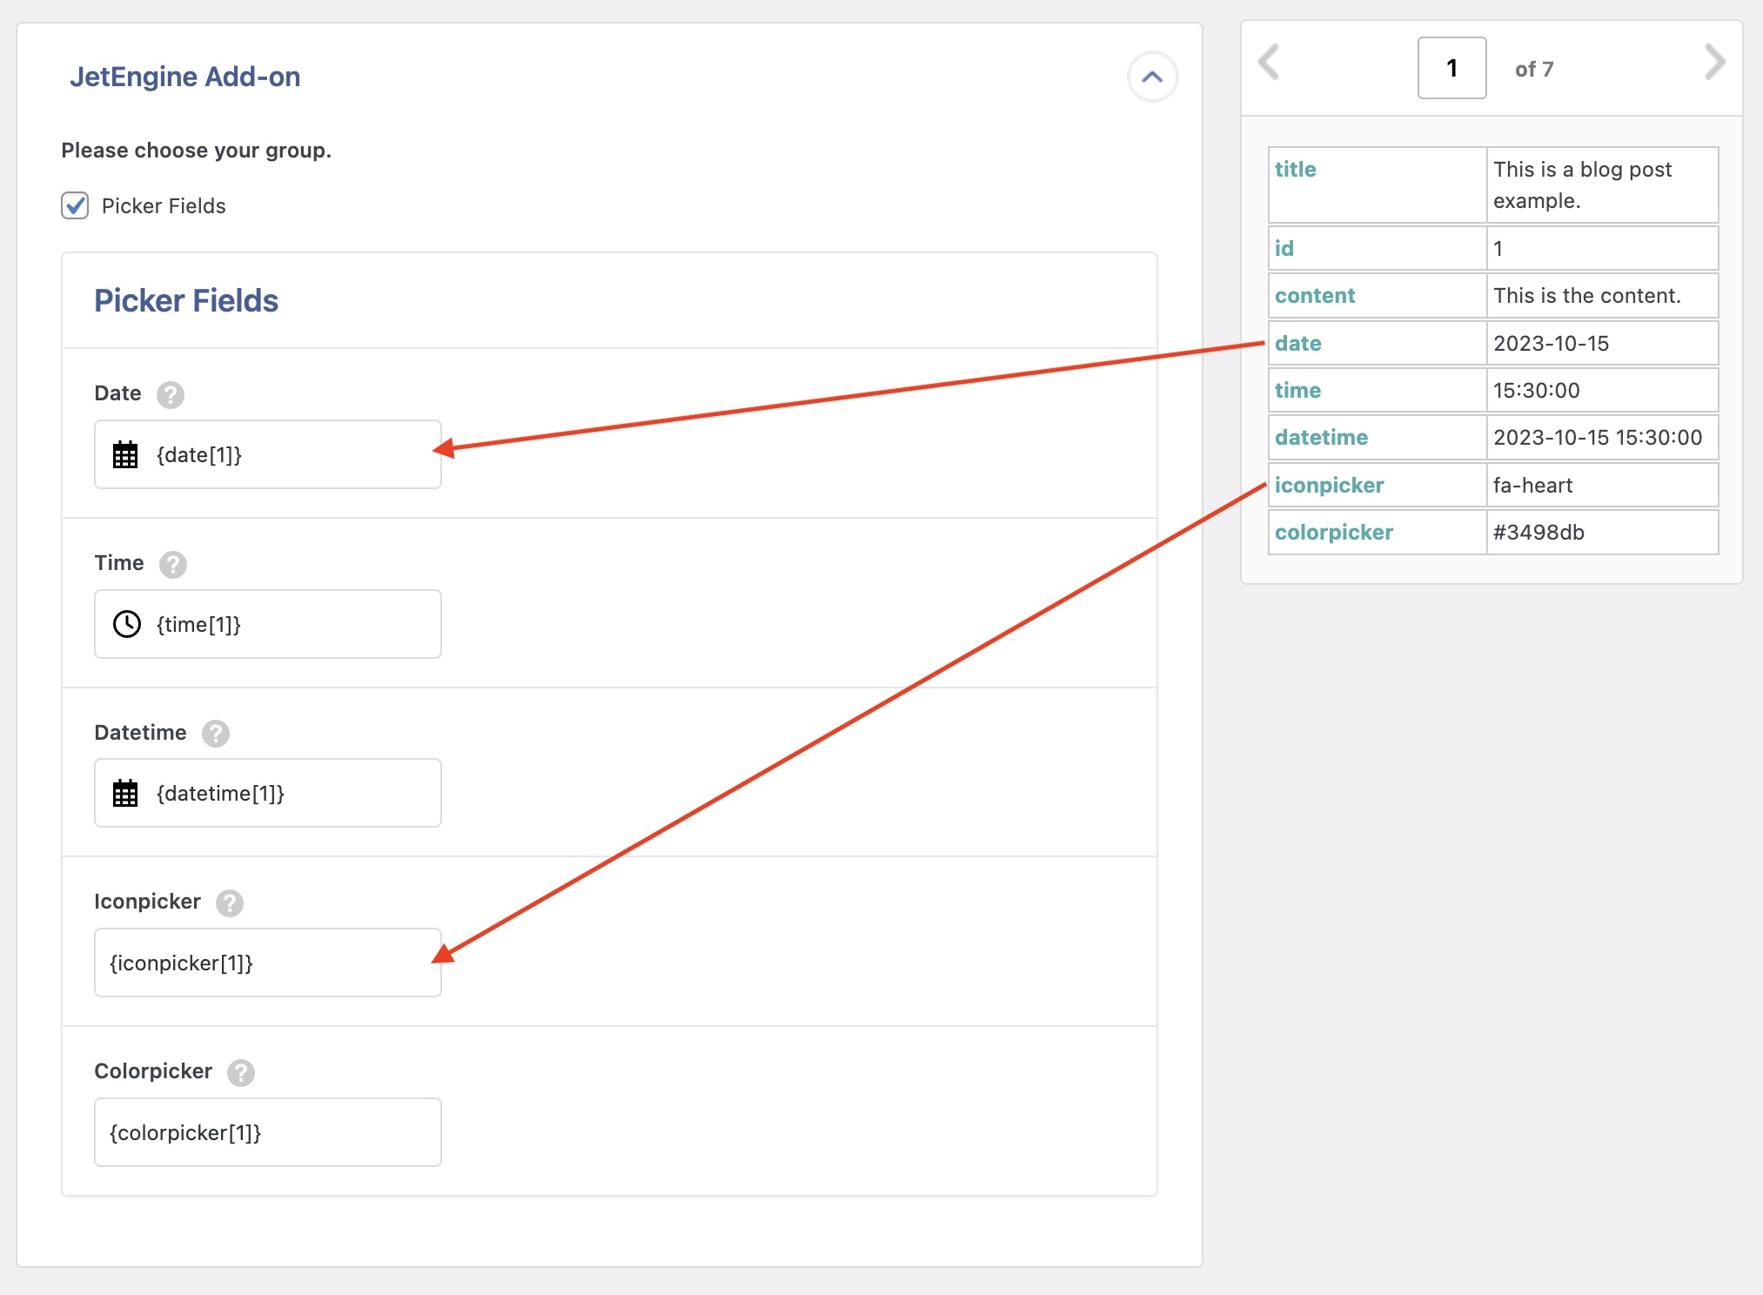This screenshot has height=1295, width=1763.
Task: Click inside the {colorpicker[1]} mapping field
Action: point(267,1132)
